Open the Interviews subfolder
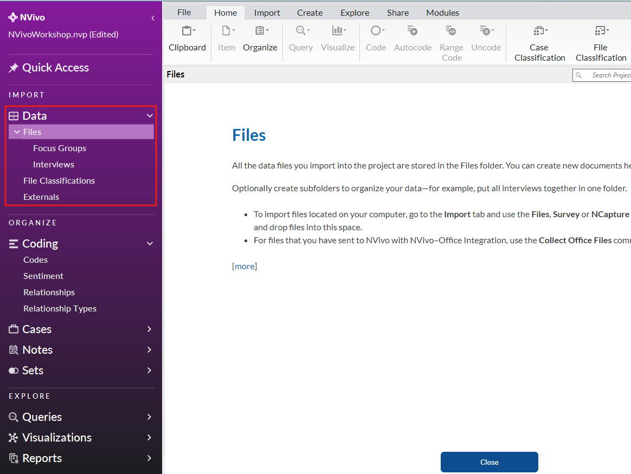 click(54, 165)
